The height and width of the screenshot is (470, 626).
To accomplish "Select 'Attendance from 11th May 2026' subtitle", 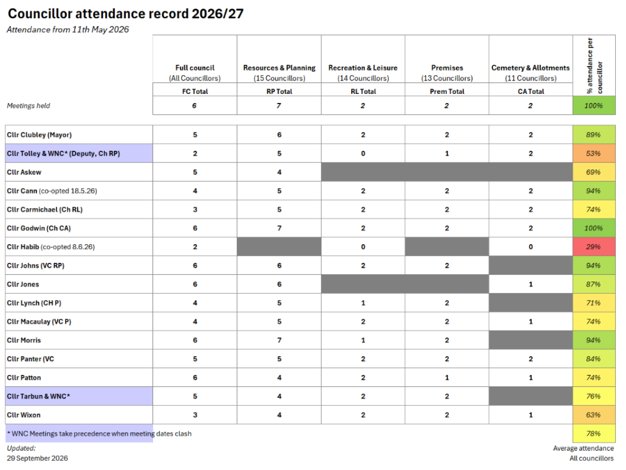I will (x=68, y=30).
